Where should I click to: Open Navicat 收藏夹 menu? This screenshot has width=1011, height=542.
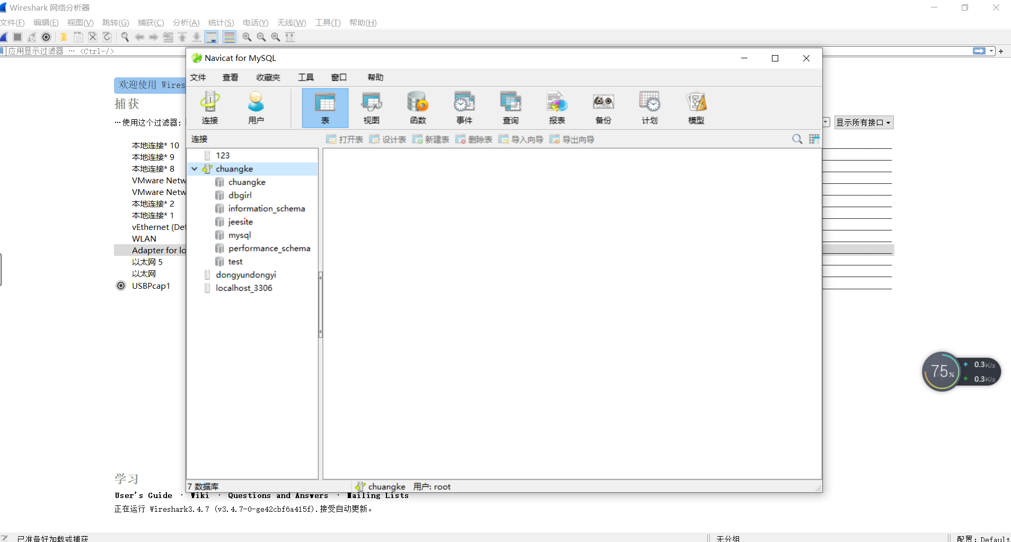point(268,77)
